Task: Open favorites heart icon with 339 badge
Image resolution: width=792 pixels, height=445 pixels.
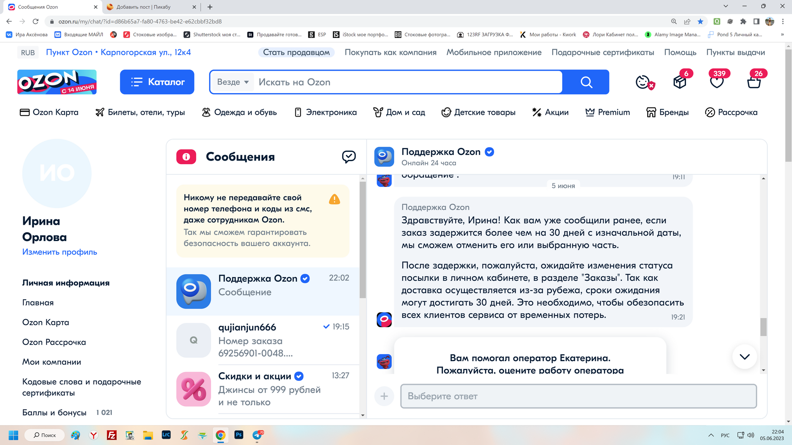Action: (x=717, y=82)
